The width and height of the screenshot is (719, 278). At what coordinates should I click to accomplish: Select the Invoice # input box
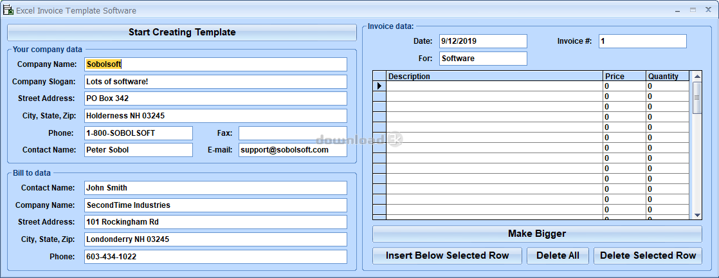point(642,41)
